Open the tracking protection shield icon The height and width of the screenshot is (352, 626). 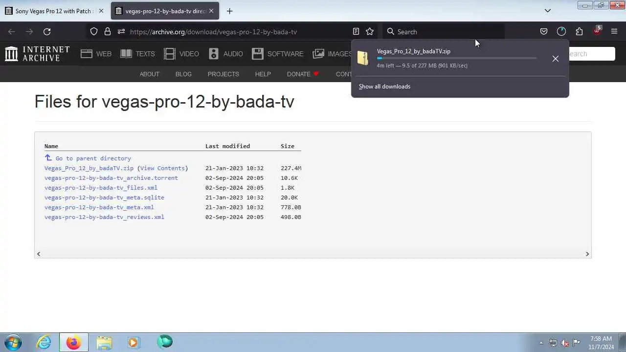94,31
